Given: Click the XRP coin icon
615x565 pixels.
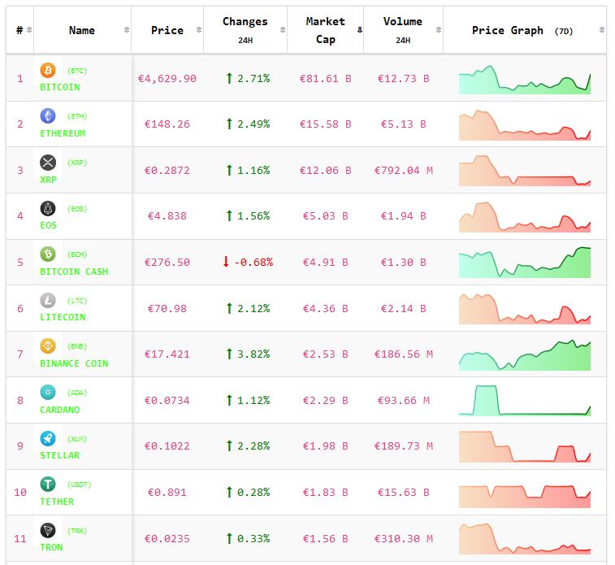Looking at the screenshot, I should point(48,163).
